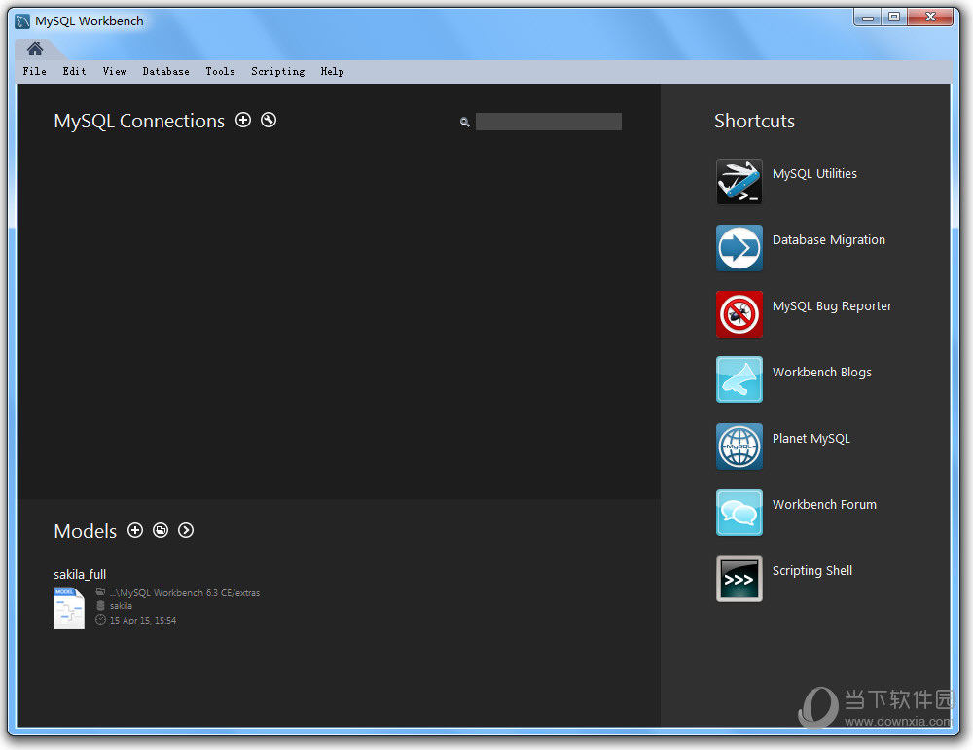Expand the Models options arrow icon

186,530
